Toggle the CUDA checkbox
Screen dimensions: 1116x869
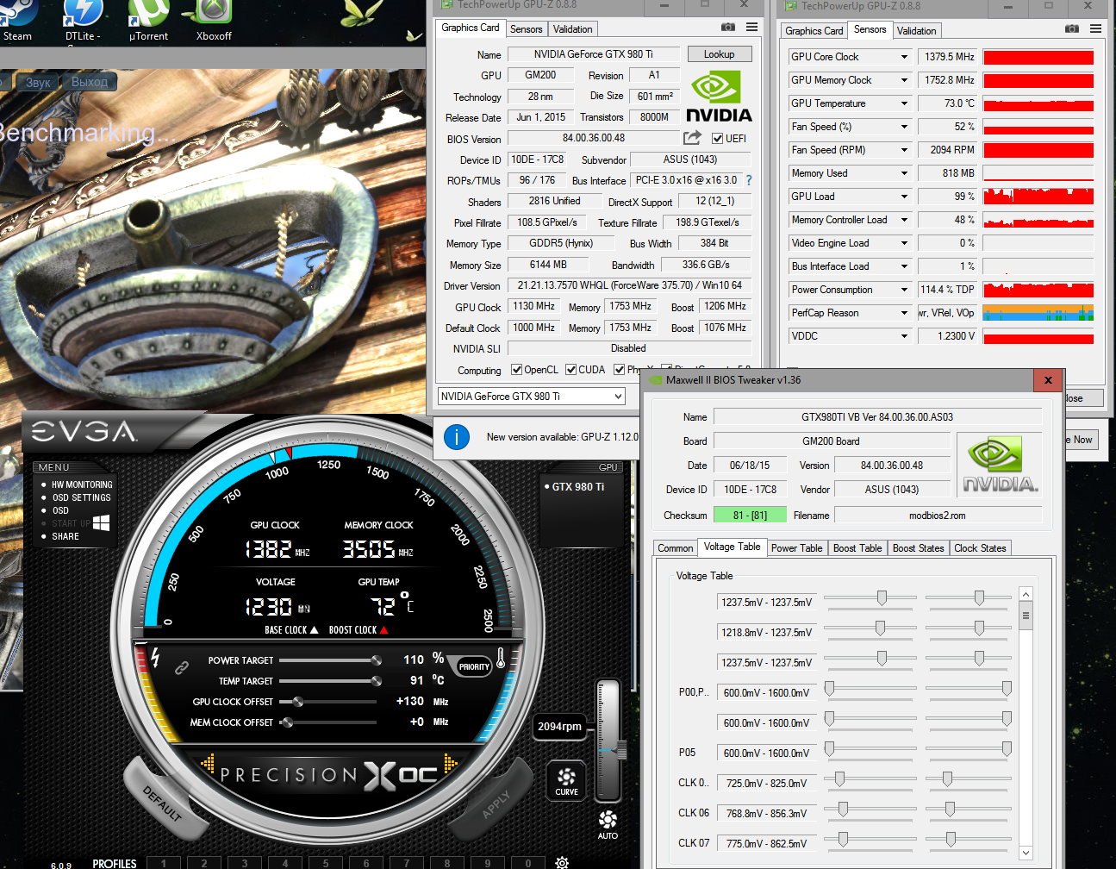pyautogui.click(x=570, y=370)
